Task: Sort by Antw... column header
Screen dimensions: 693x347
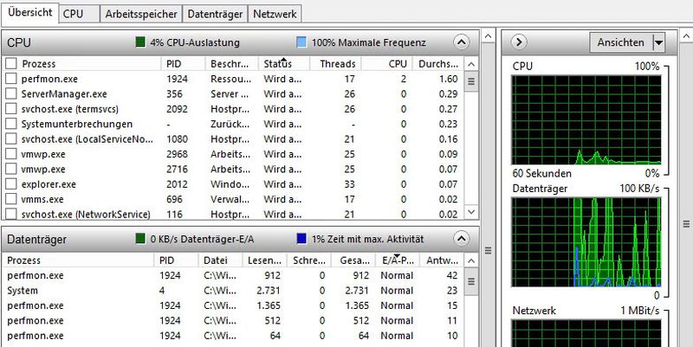Action: (x=442, y=260)
